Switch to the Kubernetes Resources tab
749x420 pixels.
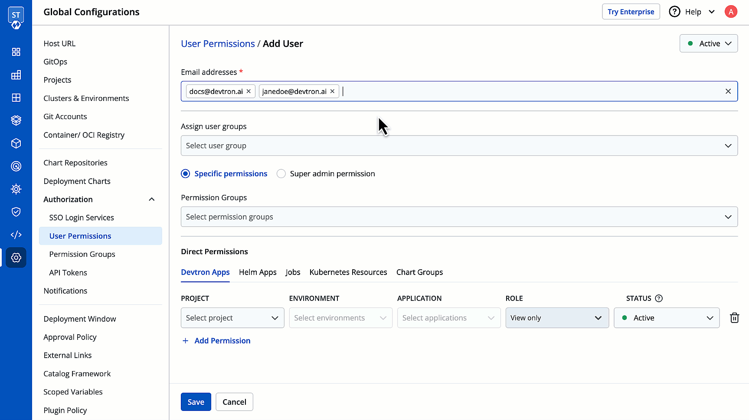pyautogui.click(x=348, y=272)
